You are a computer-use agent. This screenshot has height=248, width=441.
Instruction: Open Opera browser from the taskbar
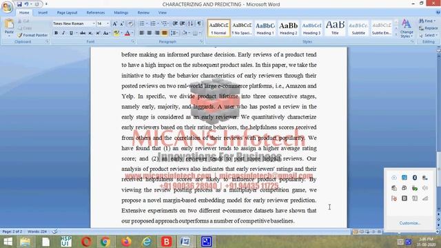[x=86, y=242]
